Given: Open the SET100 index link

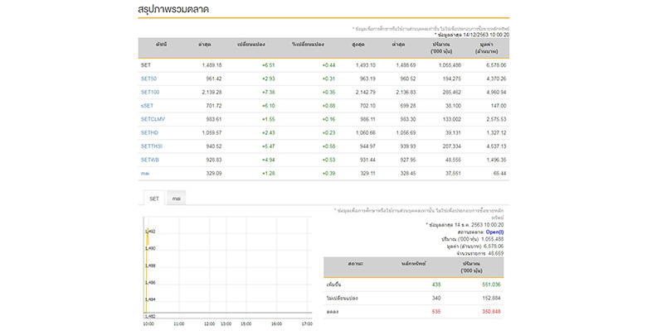Looking at the screenshot, I should pyautogui.click(x=150, y=92).
